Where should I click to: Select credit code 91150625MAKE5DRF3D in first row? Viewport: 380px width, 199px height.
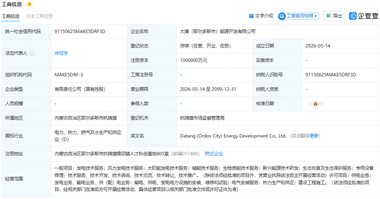point(80,32)
